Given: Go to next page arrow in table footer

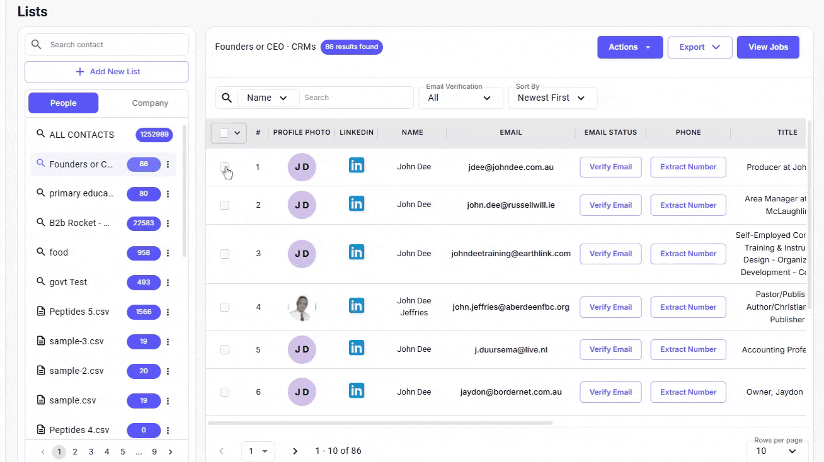Looking at the screenshot, I should [x=295, y=451].
